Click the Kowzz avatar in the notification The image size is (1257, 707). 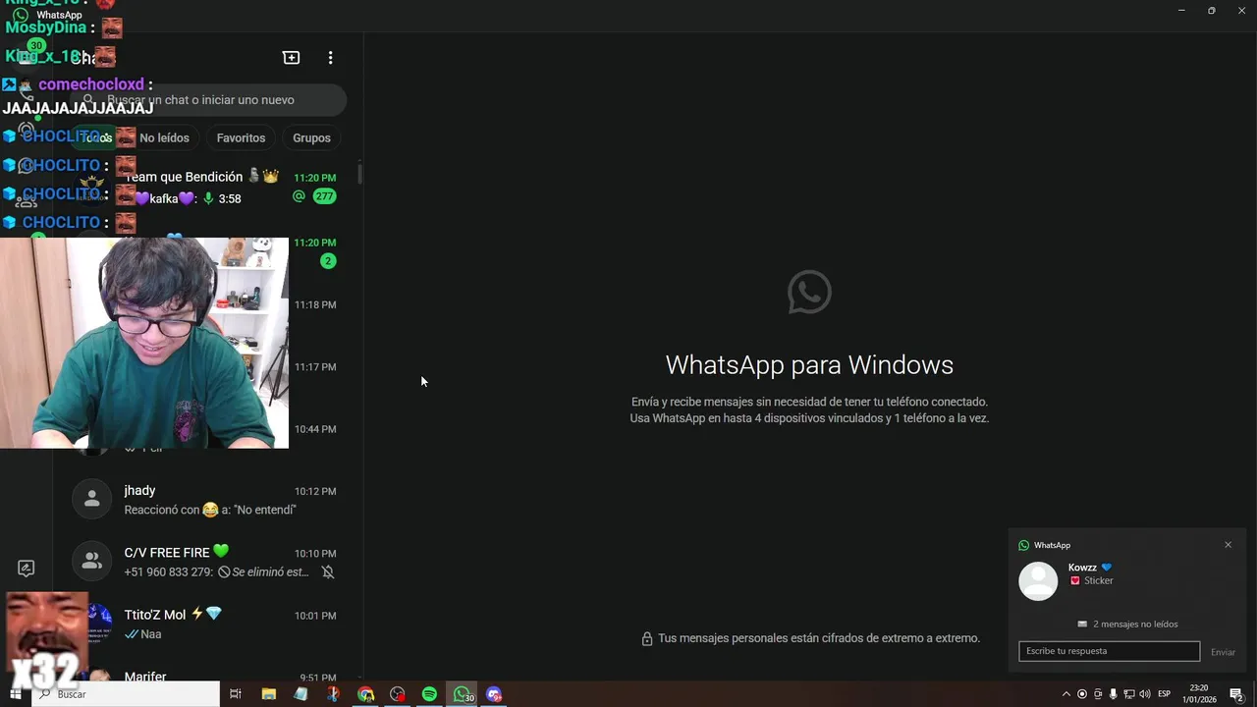coord(1038,580)
